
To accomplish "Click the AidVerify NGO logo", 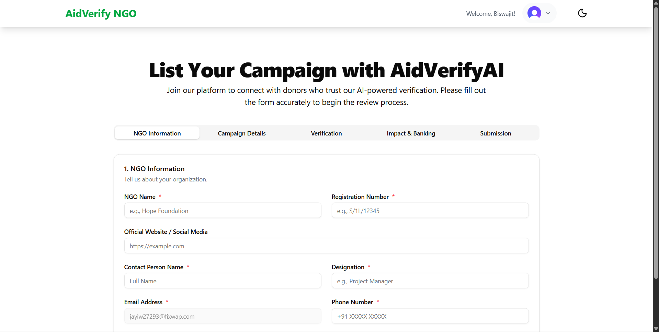I will [101, 14].
